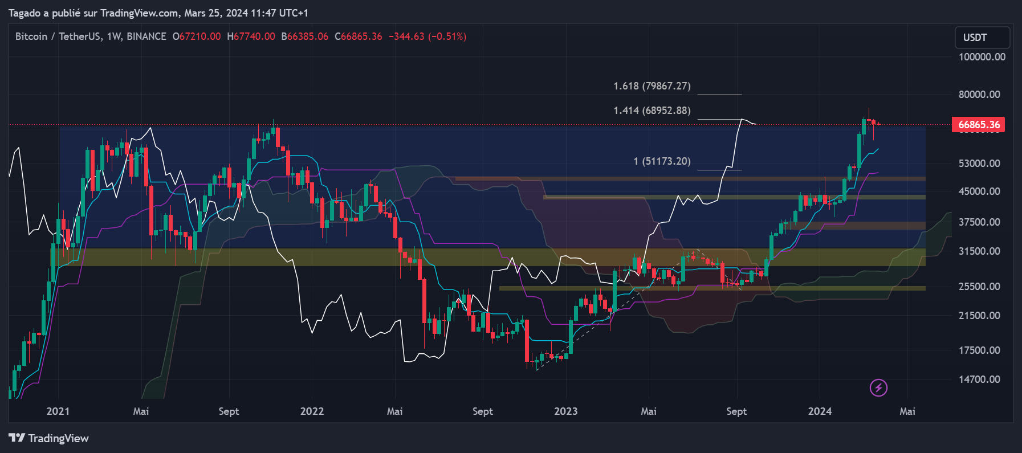The width and height of the screenshot is (1022, 453).
Task: Click the 21500.00 price axis label
Action: click(x=979, y=316)
